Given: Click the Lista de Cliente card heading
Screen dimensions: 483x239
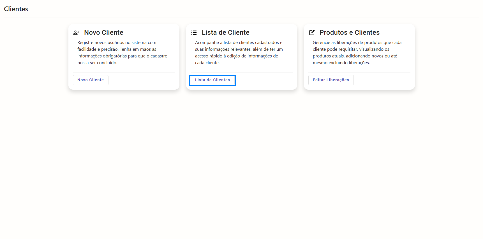Looking at the screenshot, I should 225,33.
